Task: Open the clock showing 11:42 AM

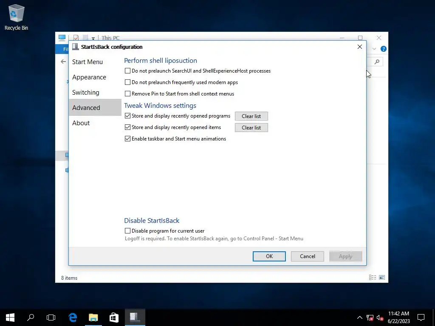Action: click(398, 318)
